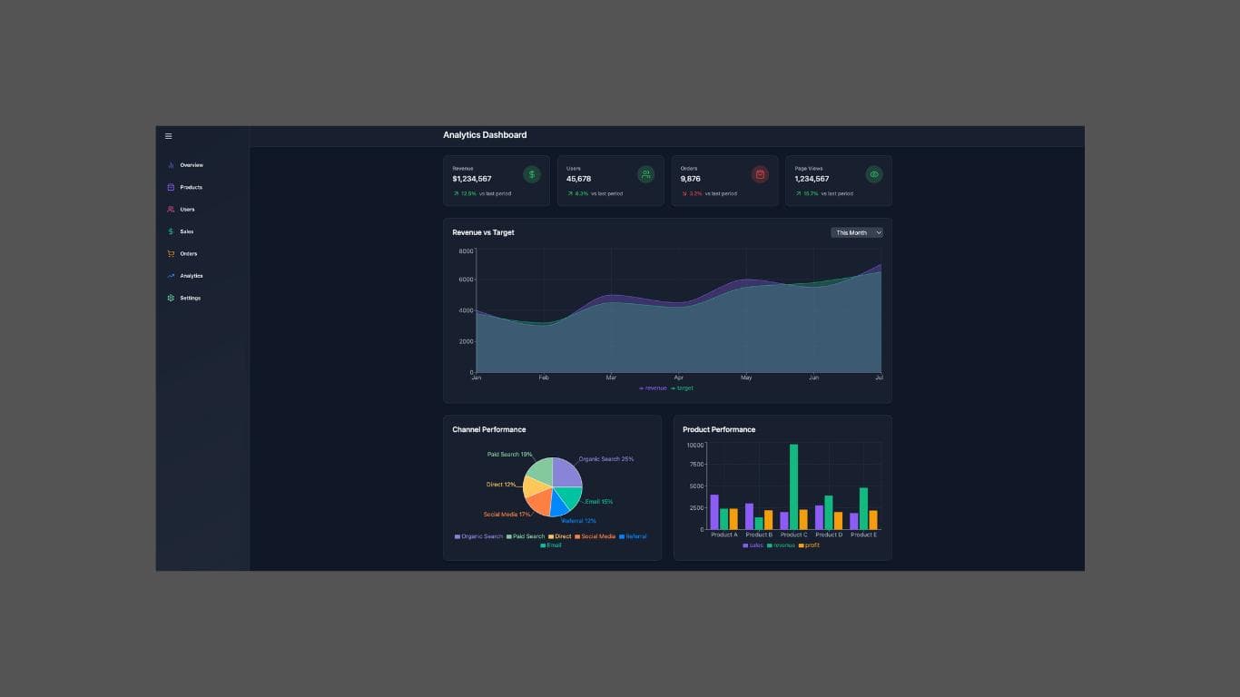Open the Users section via its sidebar icon
1240x697 pixels.
click(x=172, y=209)
